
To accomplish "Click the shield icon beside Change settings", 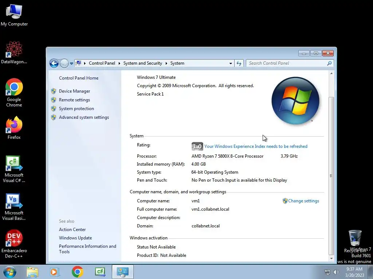I will pos(285,201).
